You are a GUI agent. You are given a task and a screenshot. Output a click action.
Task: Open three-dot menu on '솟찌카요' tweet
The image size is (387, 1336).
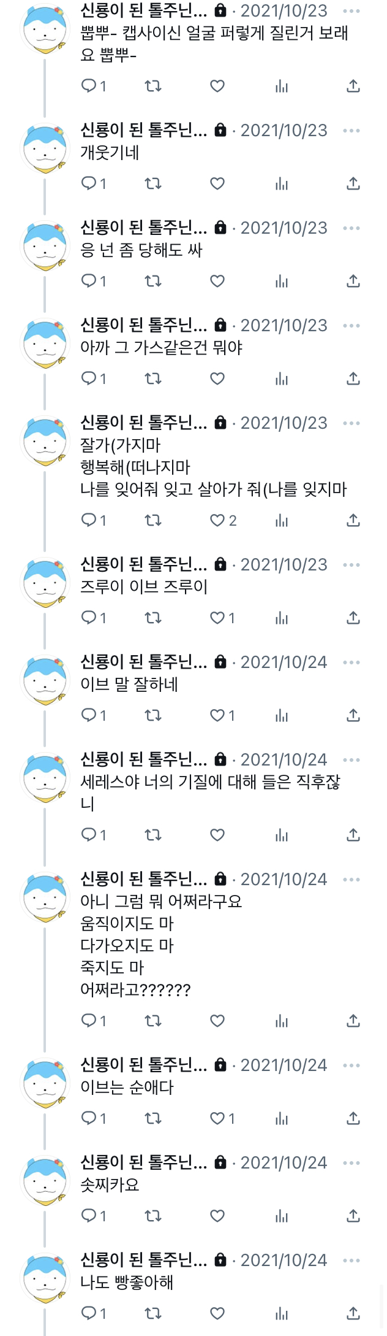(x=351, y=1162)
